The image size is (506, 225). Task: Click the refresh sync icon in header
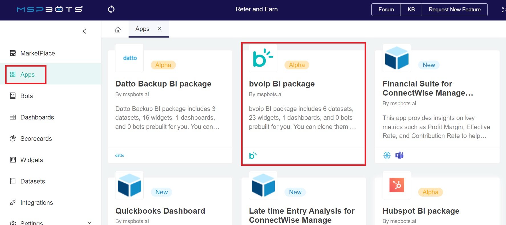coord(111,9)
